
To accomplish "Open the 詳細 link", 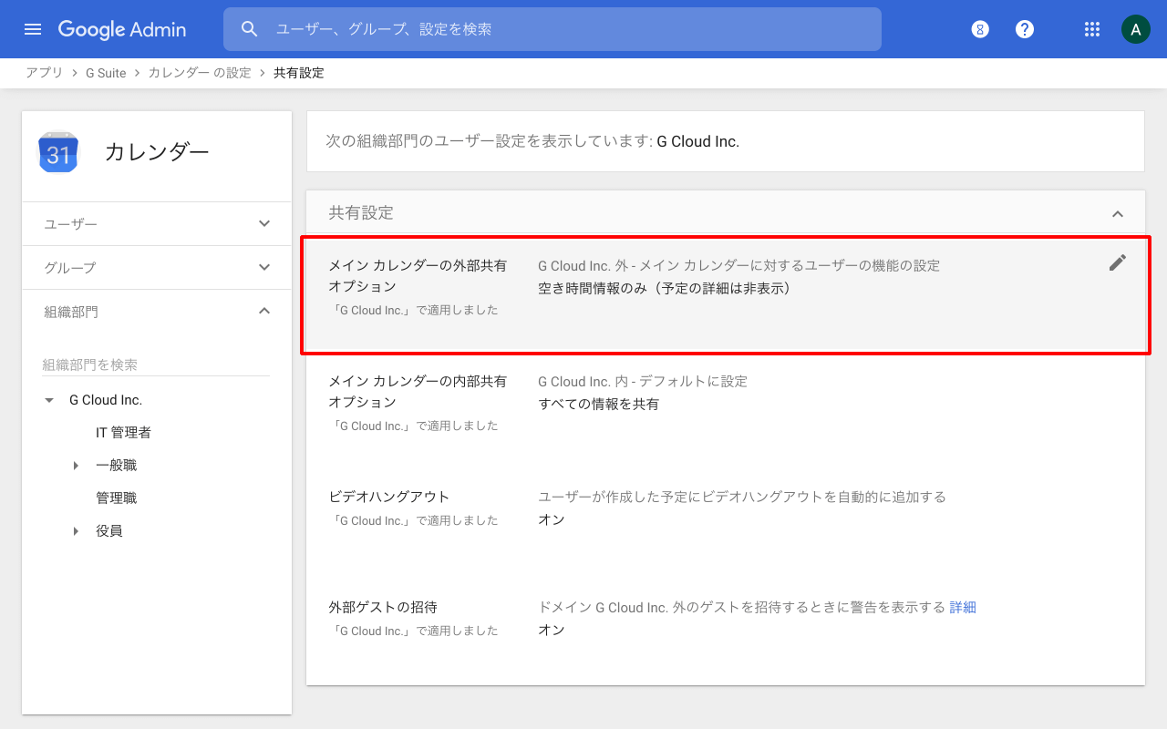I will pos(963,607).
